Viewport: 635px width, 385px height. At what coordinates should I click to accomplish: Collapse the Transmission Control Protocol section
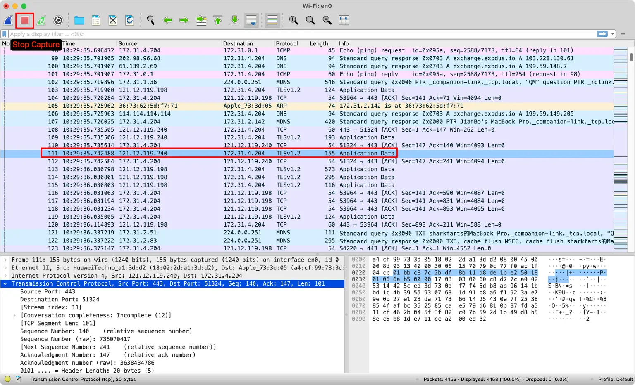coord(5,283)
